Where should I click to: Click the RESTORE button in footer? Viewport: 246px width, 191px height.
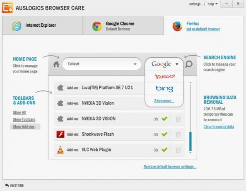click(14, 186)
